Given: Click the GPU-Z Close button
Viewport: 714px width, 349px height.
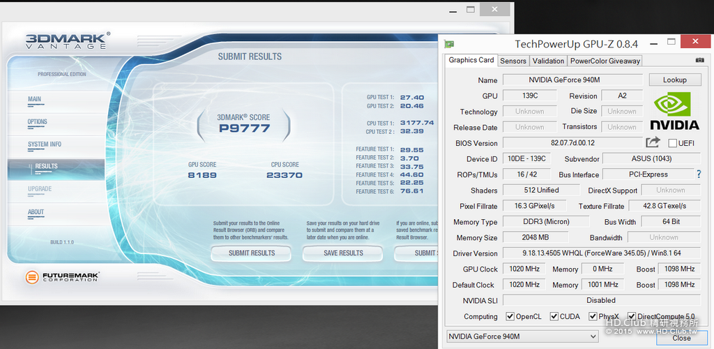Looking at the screenshot, I should pyautogui.click(x=681, y=338).
